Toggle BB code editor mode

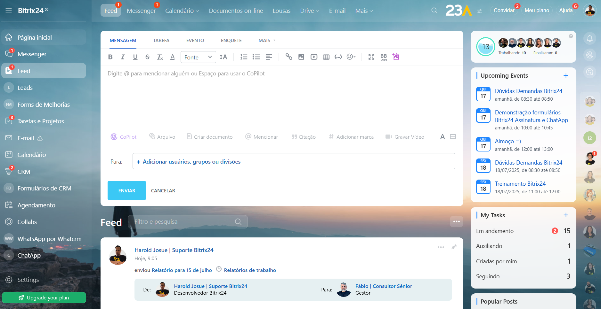click(x=384, y=57)
